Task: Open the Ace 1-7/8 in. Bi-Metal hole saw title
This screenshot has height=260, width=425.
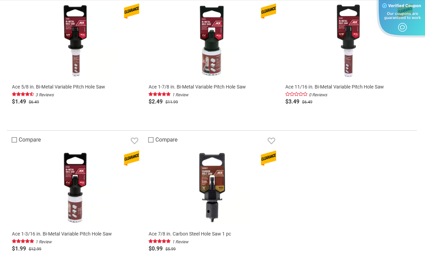Action: click(197, 87)
